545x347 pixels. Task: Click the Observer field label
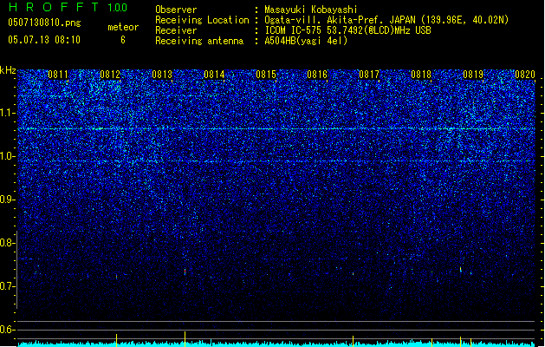176,10
